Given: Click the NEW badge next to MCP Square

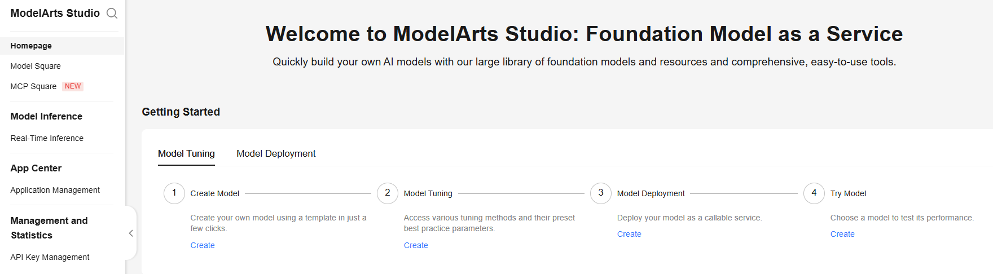Looking at the screenshot, I should [x=73, y=86].
